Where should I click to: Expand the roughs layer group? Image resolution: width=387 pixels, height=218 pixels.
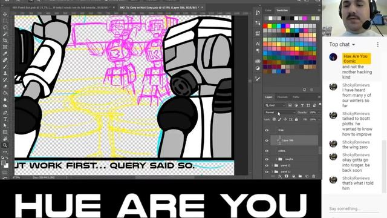point(276,159)
